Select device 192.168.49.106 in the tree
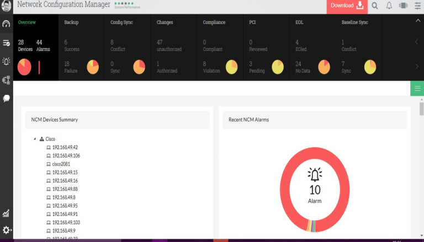 coord(66,156)
